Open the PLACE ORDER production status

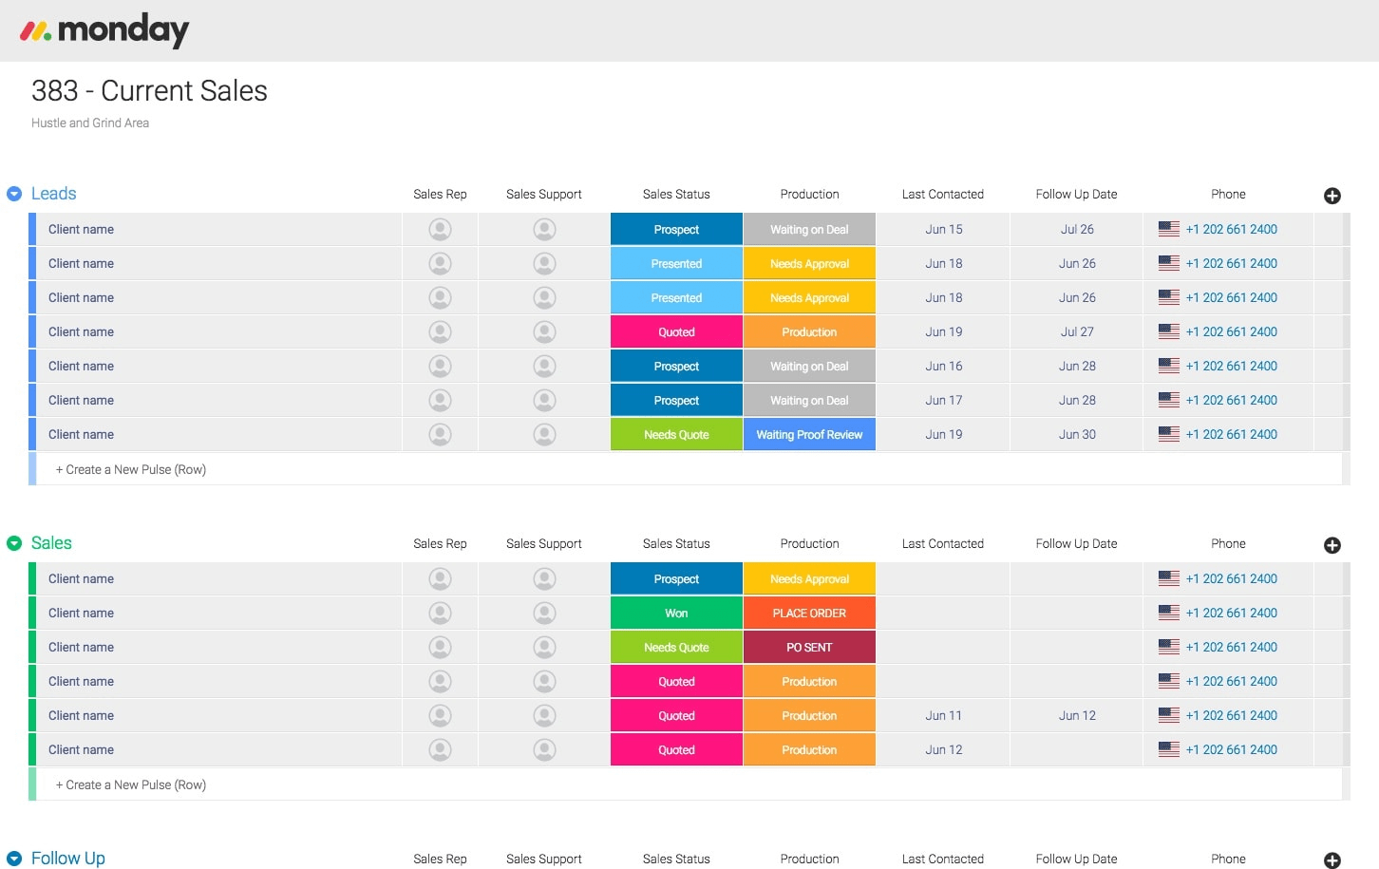point(809,613)
